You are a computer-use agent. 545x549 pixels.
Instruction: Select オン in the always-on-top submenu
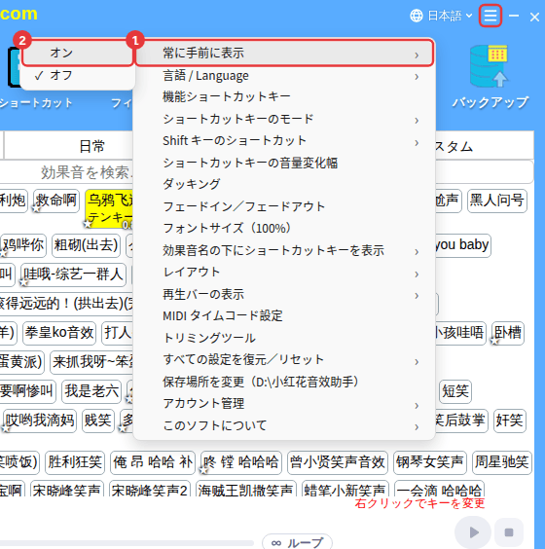78,53
